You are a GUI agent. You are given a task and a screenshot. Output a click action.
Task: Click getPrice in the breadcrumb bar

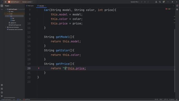pyautogui.click(x=27, y=100)
